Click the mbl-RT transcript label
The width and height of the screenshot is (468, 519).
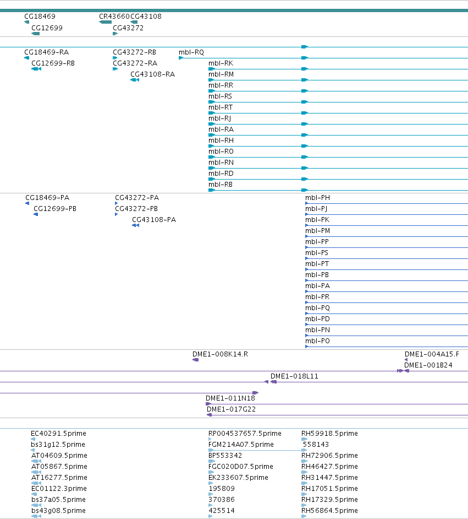point(221,107)
